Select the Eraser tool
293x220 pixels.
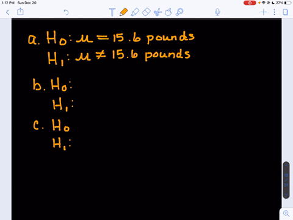146,12
